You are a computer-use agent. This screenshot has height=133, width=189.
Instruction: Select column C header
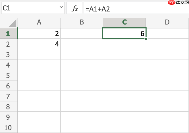click(x=124, y=22)
